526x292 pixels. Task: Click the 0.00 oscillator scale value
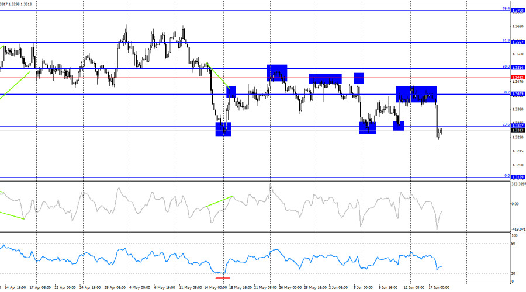pos(515,204)
